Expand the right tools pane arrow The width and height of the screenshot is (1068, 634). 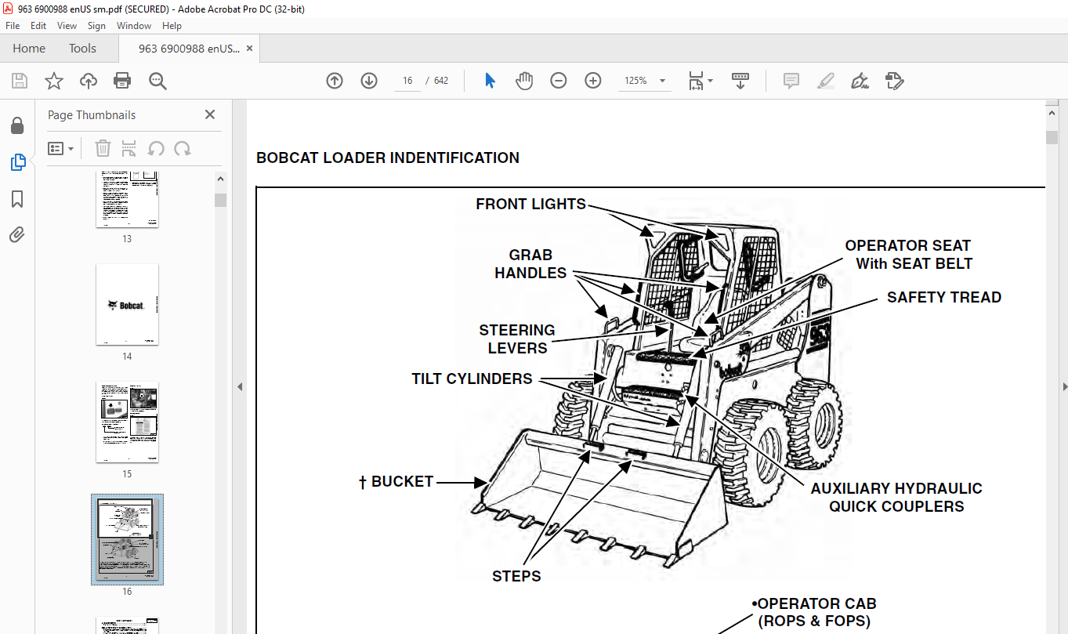[x=1064, y=386]
